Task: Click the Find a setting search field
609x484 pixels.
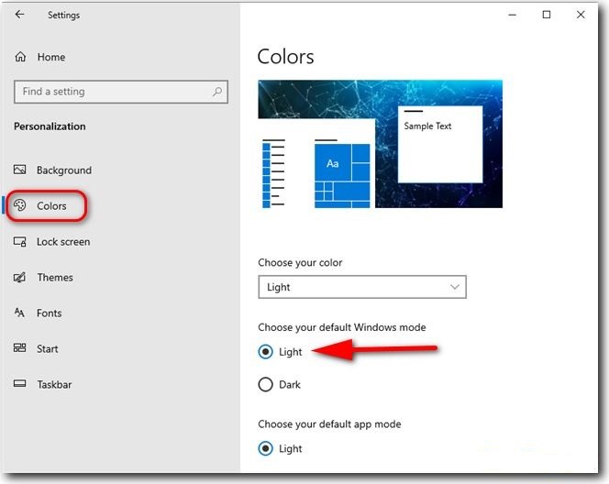Action: [110, 92]
